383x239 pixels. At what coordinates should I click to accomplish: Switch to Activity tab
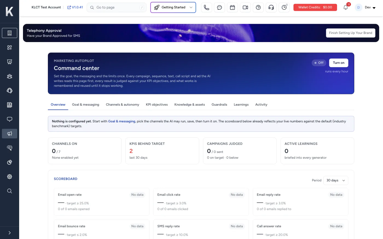point(261,105)
